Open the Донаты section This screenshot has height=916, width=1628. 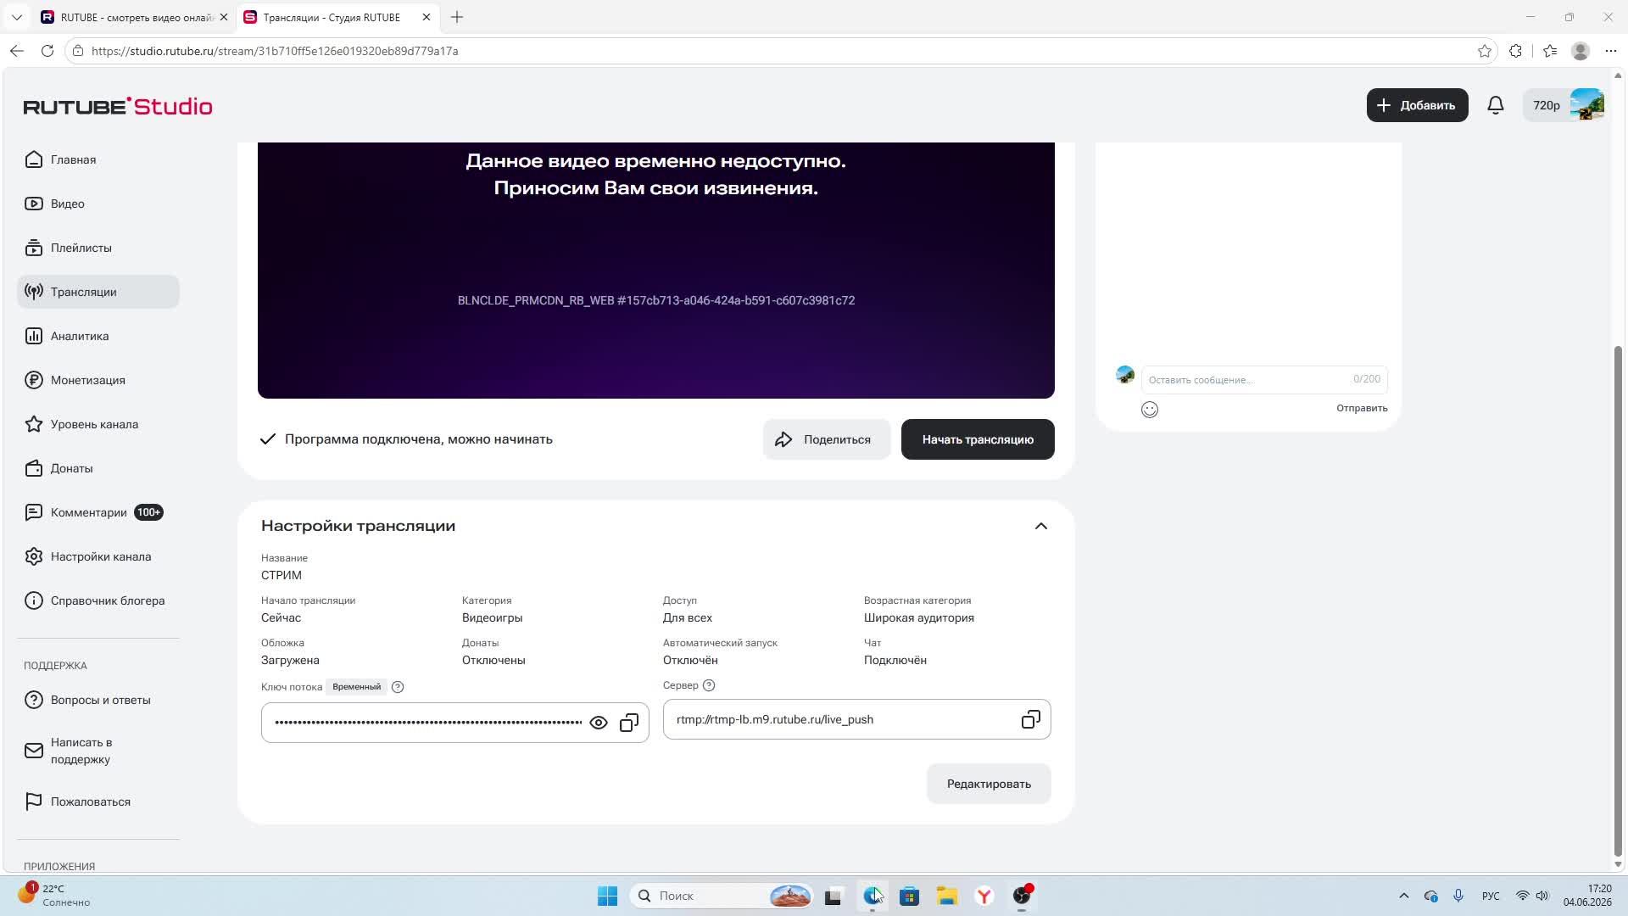coord(98,468)
